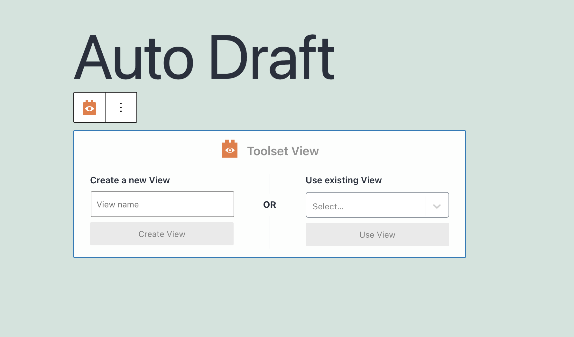This screenshot has height=337, width=574.
Task: Click the small separator line beside the dropdown chevron
Action: pos(425,206)
